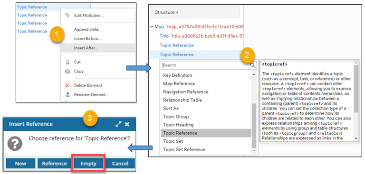365x174 pixels.
Task: Click description panel scroll down arrow
Action: 356,138
